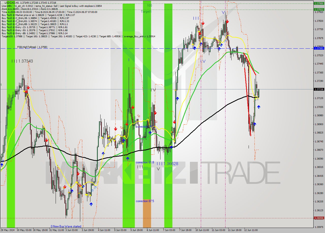This screenshot has width=325, height=233.
Task: Click price axis value 1.37135
Action: (x=319, y=98)
